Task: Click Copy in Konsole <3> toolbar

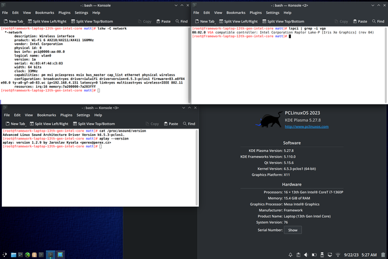Action: [x=152, y=124]
